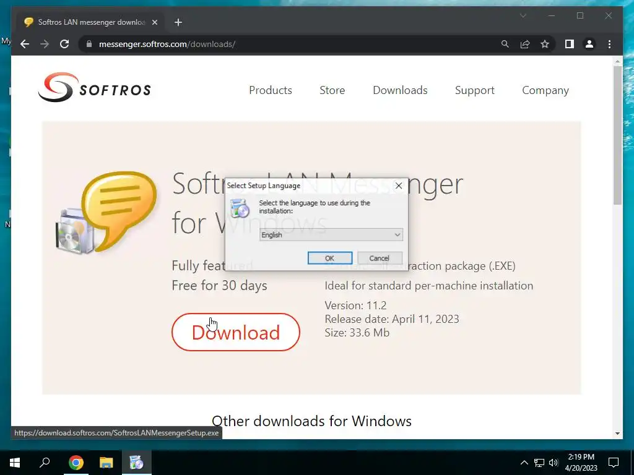Open the taskbar clock and date

coord(581,463)
